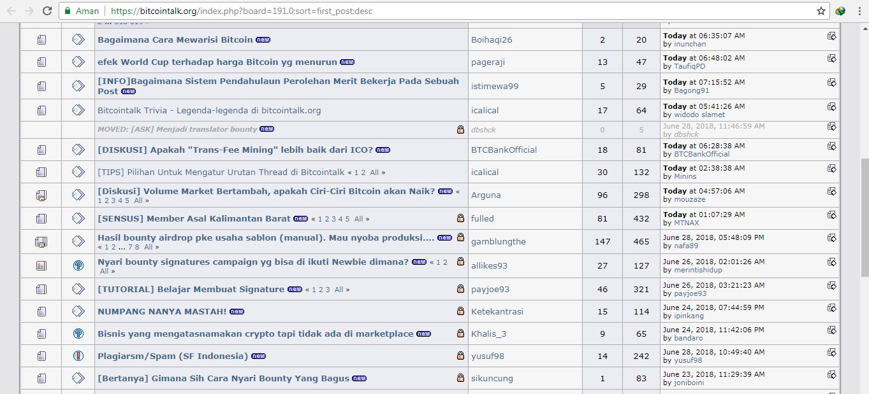Go to page 5 of Volume Market Bertambah thread
The image size is (869, 394).
coord(127,201)
